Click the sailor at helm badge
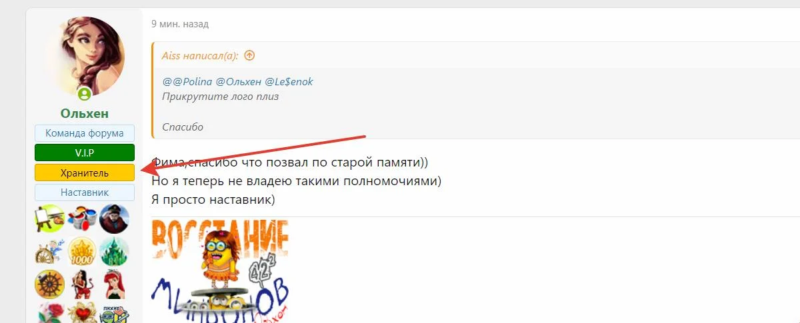This screenshot has width=800, height=323. [x=49, y=252]
